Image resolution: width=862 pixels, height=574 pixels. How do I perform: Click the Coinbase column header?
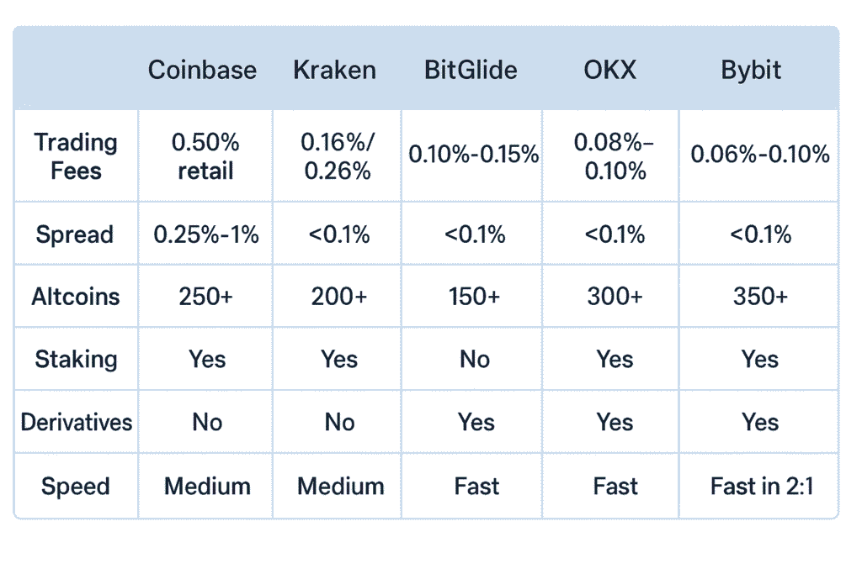coord(202,70)
